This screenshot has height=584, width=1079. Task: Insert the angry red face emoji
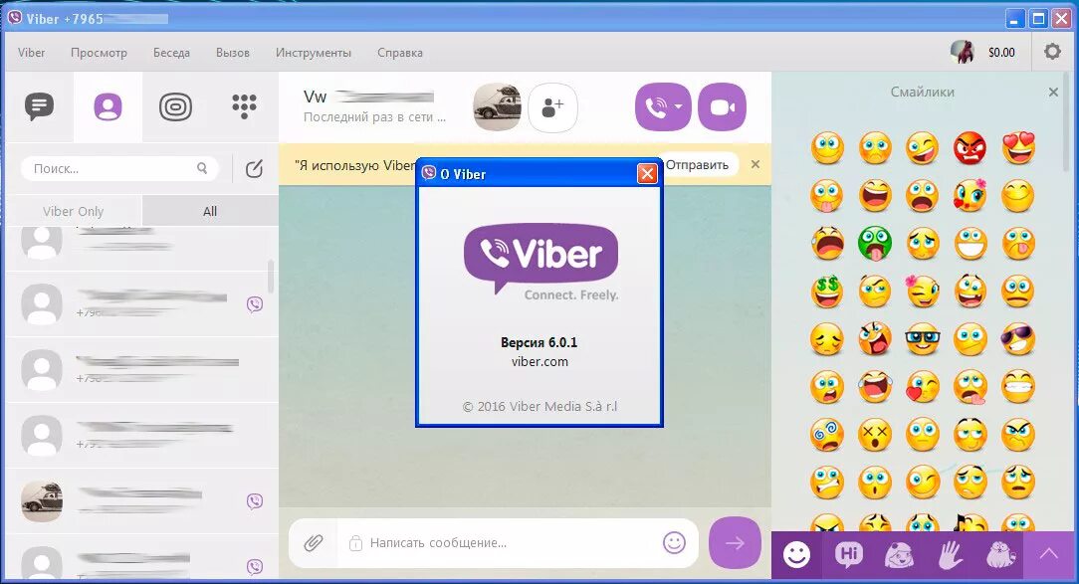coord(971,148)
